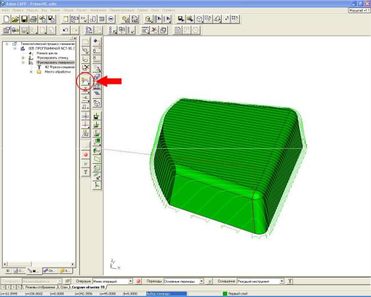Click the circle-minus icon in top toolbar

coord(111,19)
